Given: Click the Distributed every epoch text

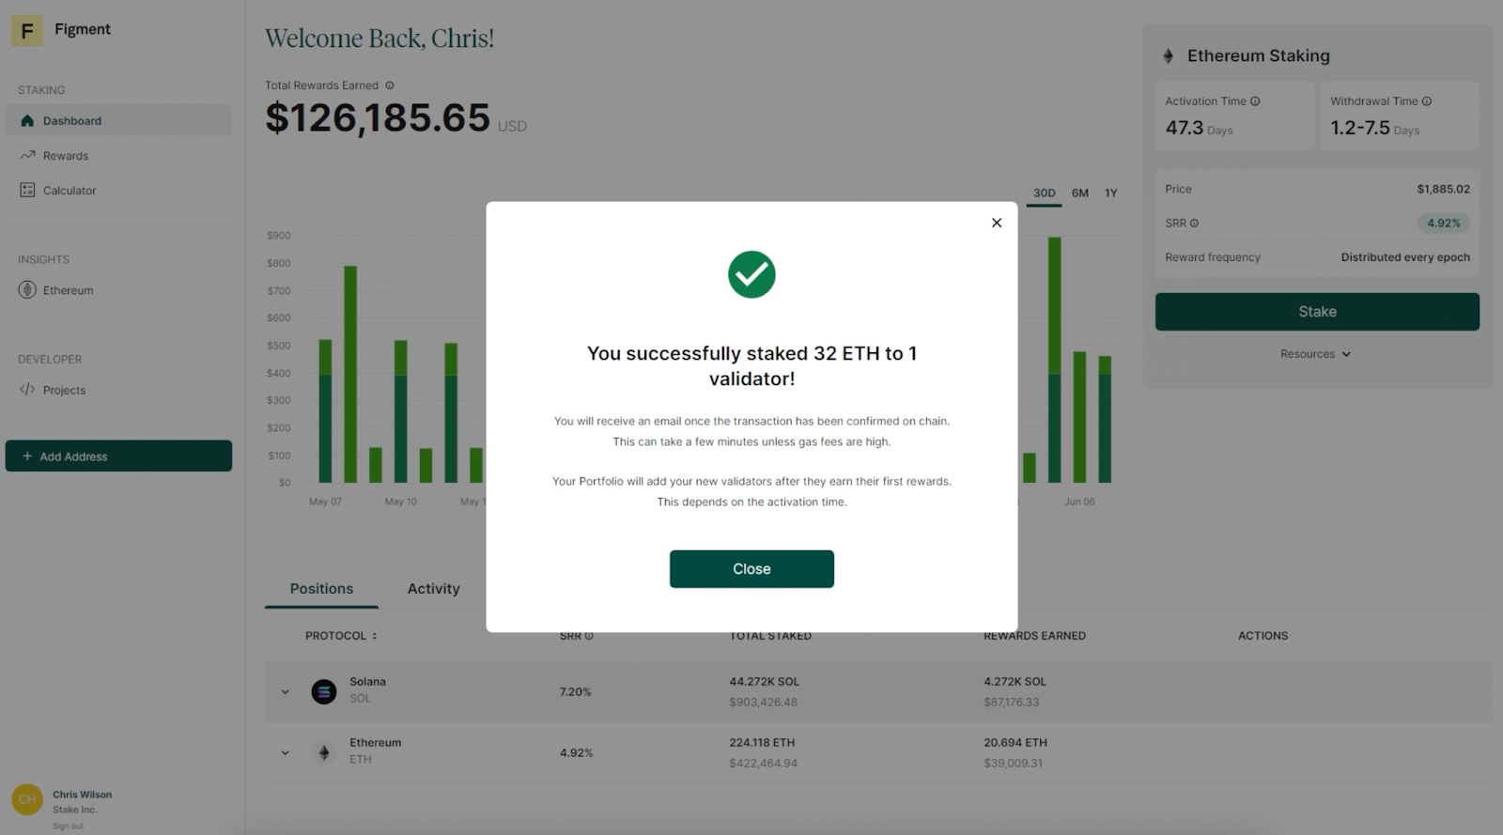Looking at the screenshot, I should coord(1405,257).
